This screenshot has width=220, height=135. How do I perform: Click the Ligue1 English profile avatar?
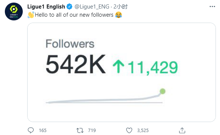pyautogui.click(x=14, y=11)
